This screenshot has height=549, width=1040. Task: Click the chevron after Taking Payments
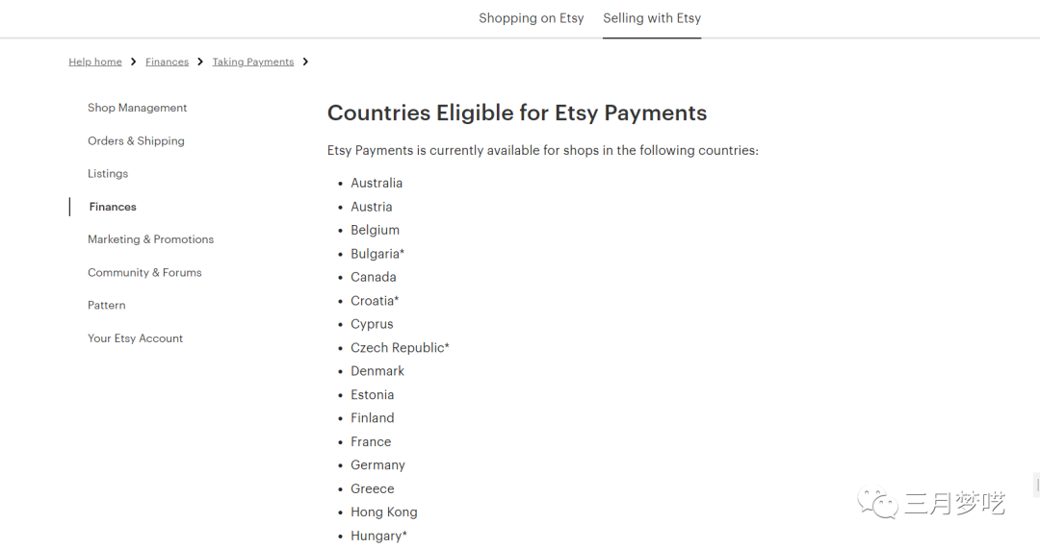pos(305,62)
